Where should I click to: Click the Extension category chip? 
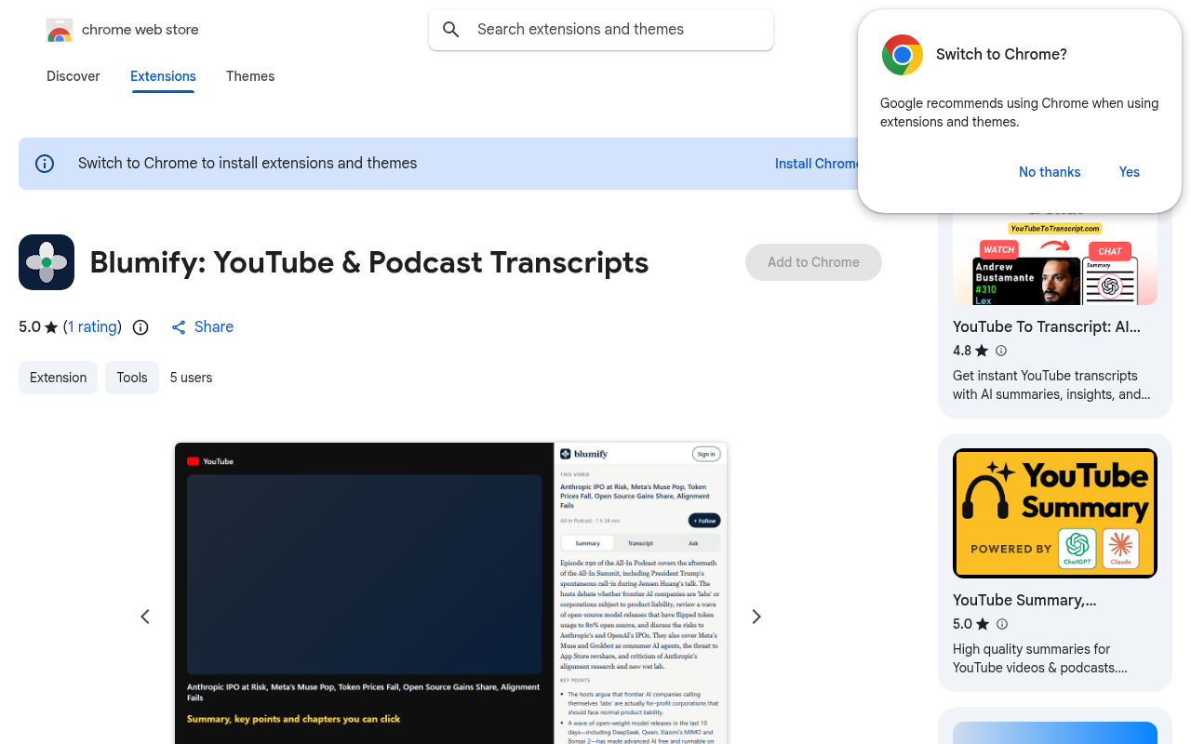click(x=58, y=378)
